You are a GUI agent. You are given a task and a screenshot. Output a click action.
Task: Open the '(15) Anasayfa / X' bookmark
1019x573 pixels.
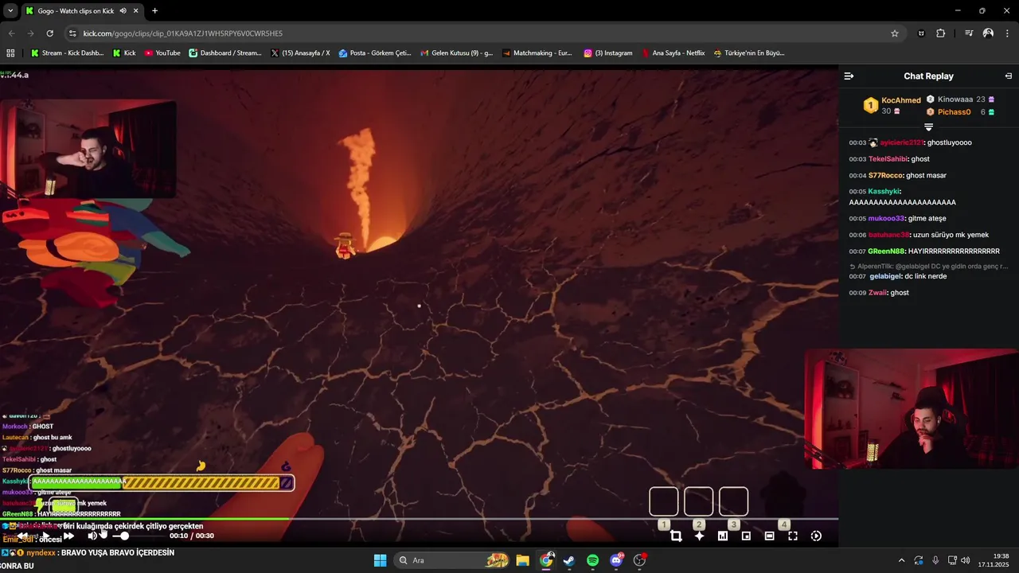coord(300,53)
